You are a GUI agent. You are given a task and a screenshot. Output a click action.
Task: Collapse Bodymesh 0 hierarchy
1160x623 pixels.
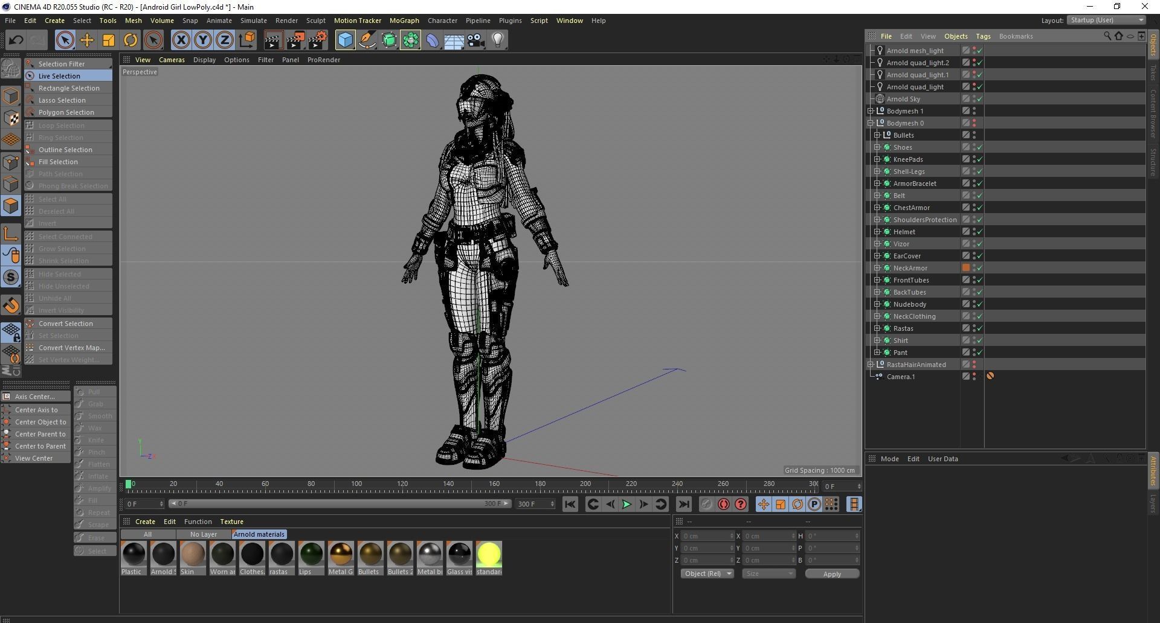[x=871, y=123]
